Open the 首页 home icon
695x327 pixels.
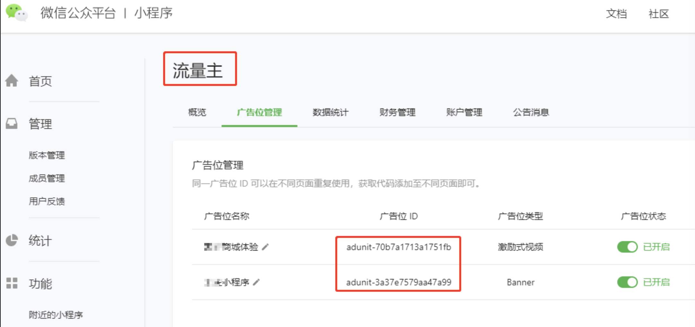pyautogui.click(x=12, y=80)
